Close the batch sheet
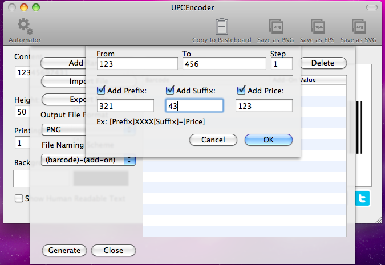 click(114, 250)
